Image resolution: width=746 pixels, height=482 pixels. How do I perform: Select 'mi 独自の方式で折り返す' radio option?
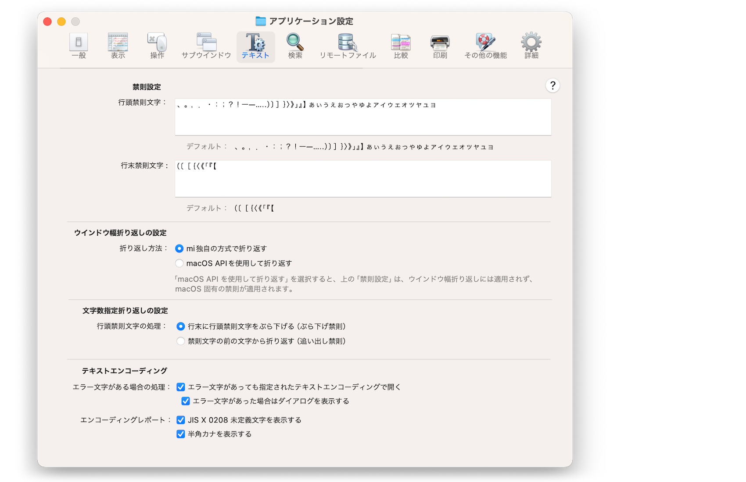click(179, 248)
